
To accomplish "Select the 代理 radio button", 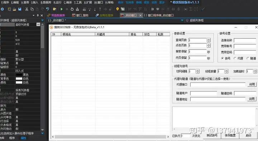I will click(235, 58).
